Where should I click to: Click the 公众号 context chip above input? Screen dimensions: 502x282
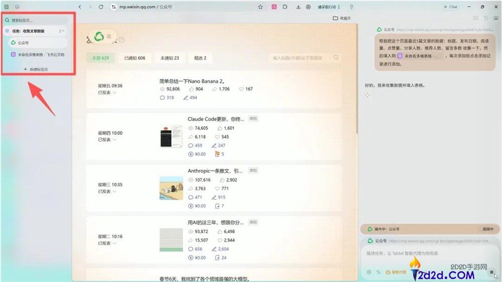coord(429,241)
